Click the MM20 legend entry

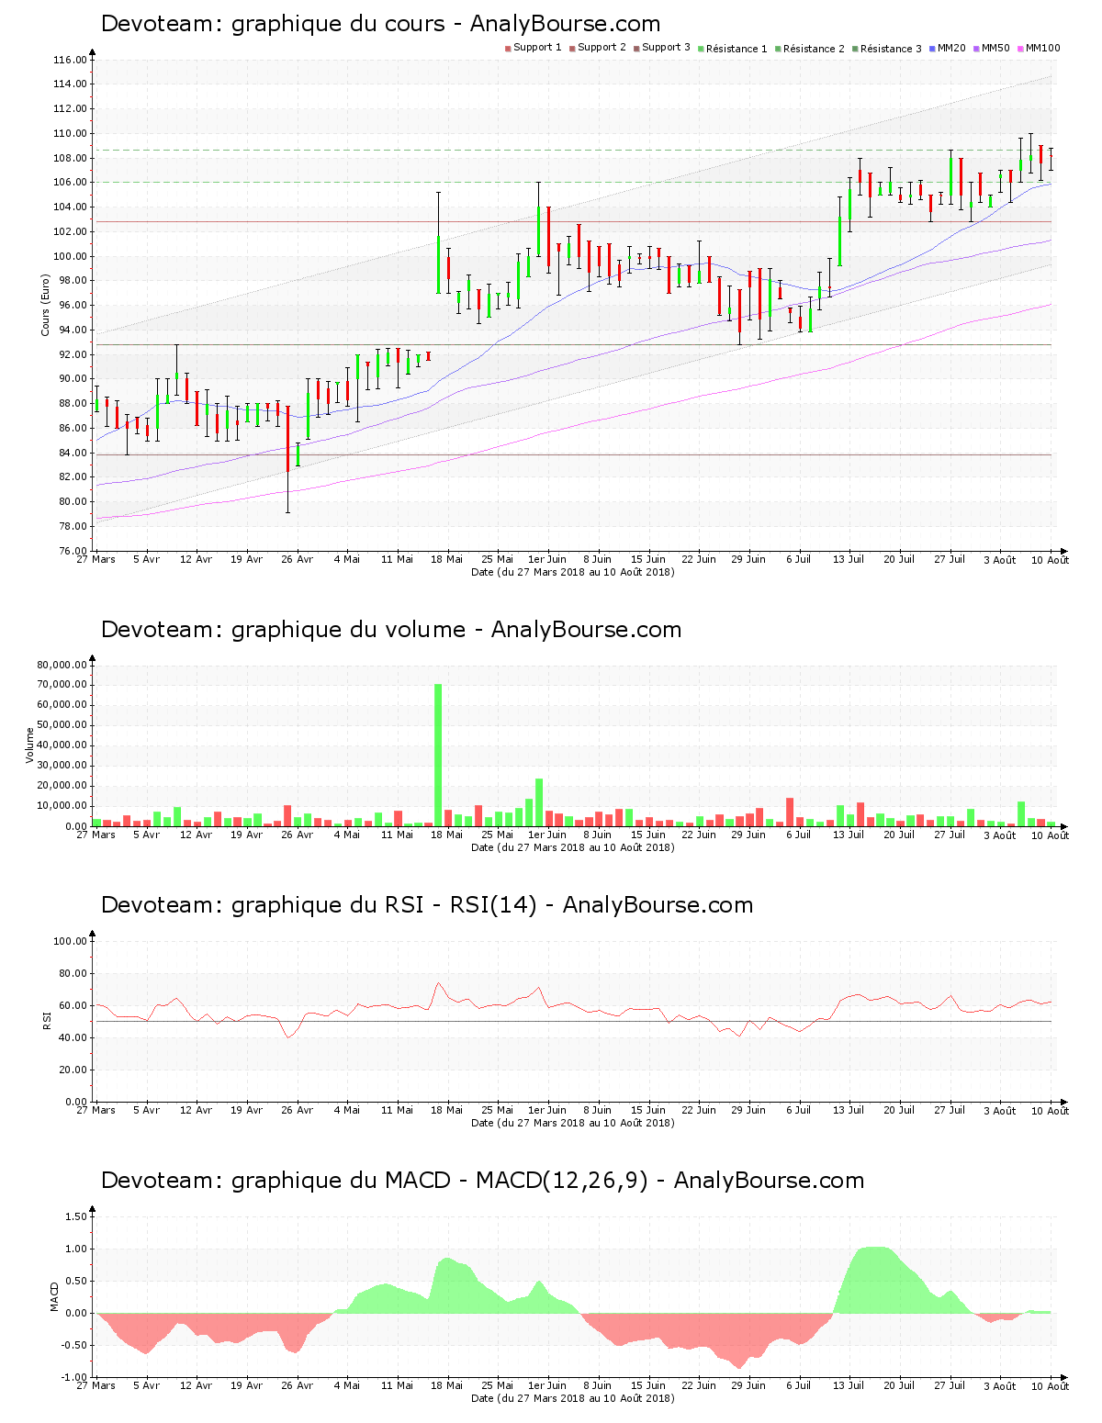[948, 48]
